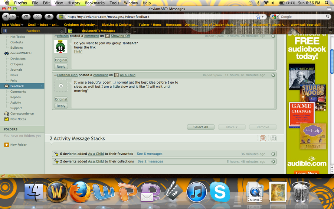Dismiss the CortanaLeigh comment message
334x209 pixels.
point(273,75)
